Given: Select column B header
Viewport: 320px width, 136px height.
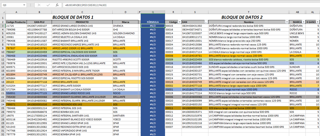Looking at the screenshot, I should click(x=39, y=12).
